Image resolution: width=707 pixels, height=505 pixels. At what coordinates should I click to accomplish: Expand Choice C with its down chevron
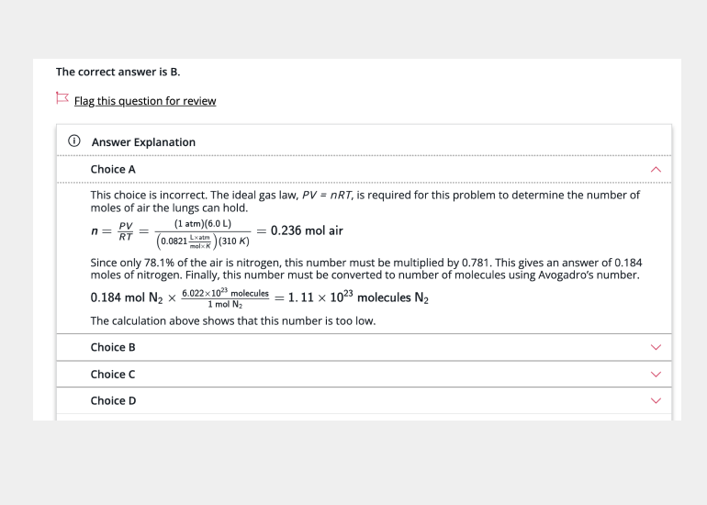point(655,375)
